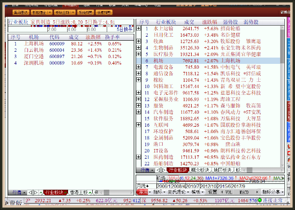Sort airport stocks by 换手率 column header
Screen dimensions: 295x210
pos(112,37)
